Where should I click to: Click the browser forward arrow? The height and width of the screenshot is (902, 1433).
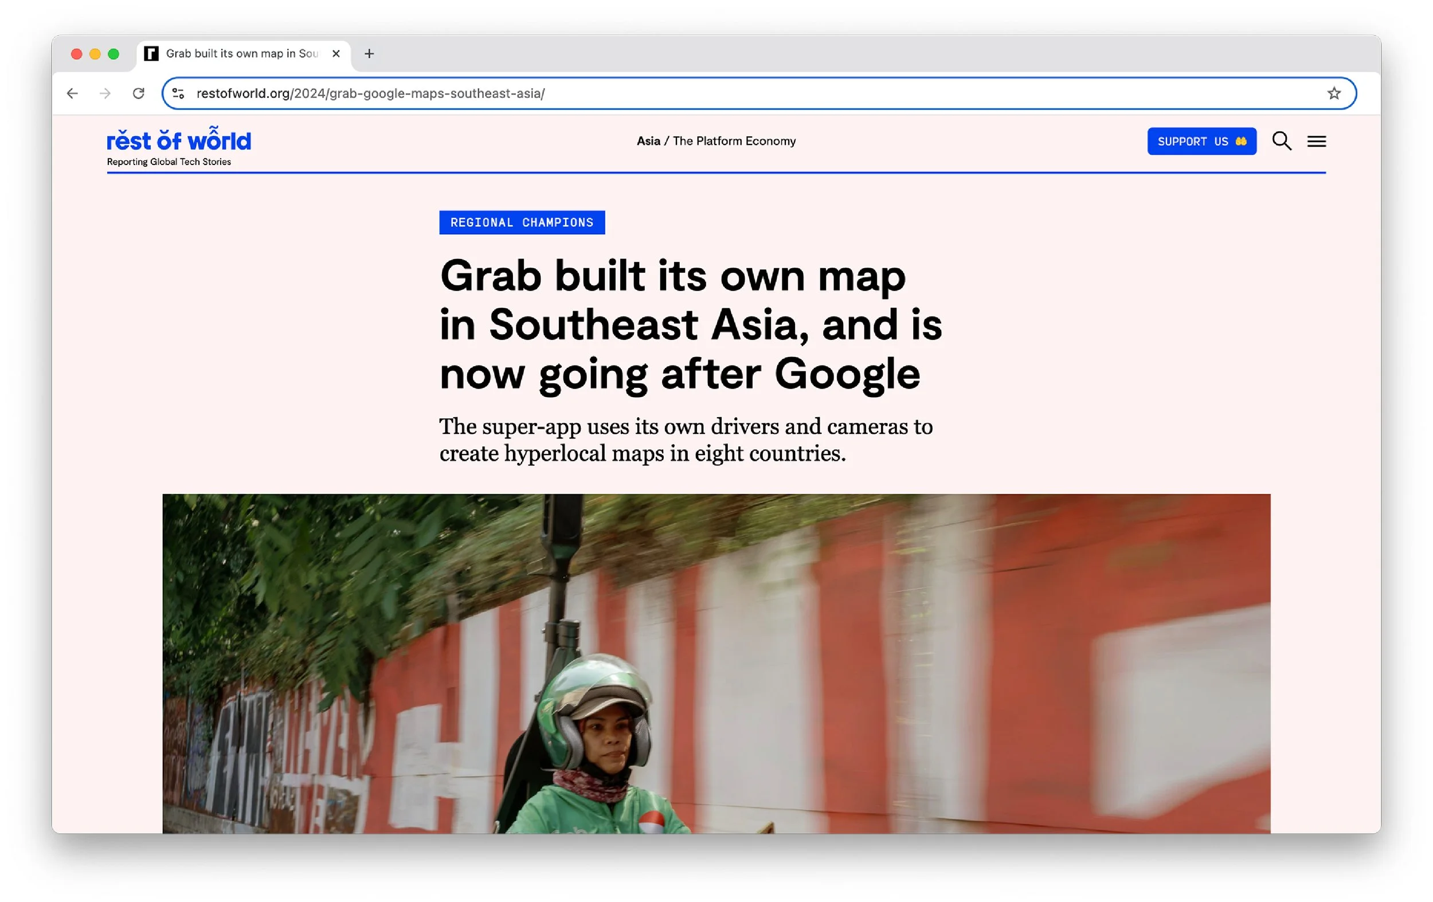(105, 93)
